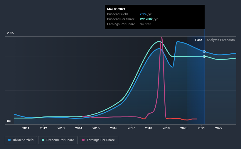This screenshot has height=149, width=241.
Task: Click the tooltip Dividend Per Share row label
Action: point(121,19)
